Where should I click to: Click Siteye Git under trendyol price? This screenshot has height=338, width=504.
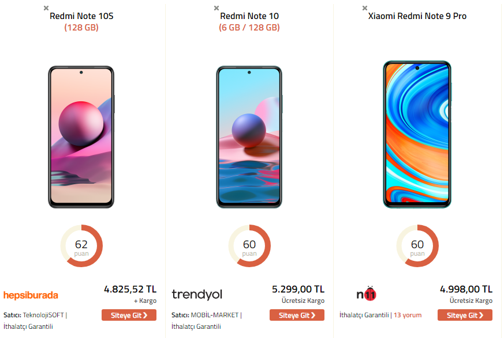point(297,315)
